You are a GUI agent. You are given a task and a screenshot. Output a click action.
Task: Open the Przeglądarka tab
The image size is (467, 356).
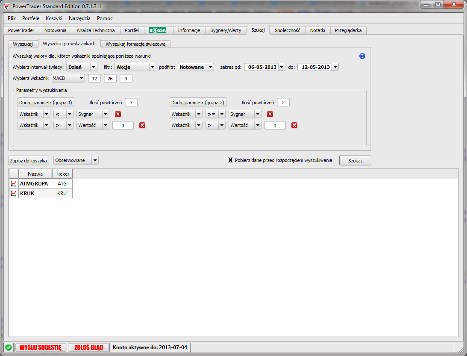click(x=348, y=30)
